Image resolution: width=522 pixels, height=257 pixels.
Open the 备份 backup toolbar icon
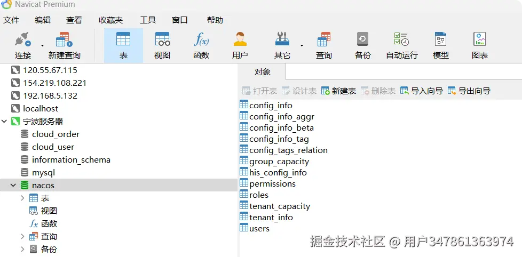click(x=362, y=45)
